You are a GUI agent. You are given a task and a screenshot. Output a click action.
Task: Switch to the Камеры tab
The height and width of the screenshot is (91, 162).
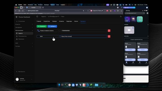coord(54,21)
